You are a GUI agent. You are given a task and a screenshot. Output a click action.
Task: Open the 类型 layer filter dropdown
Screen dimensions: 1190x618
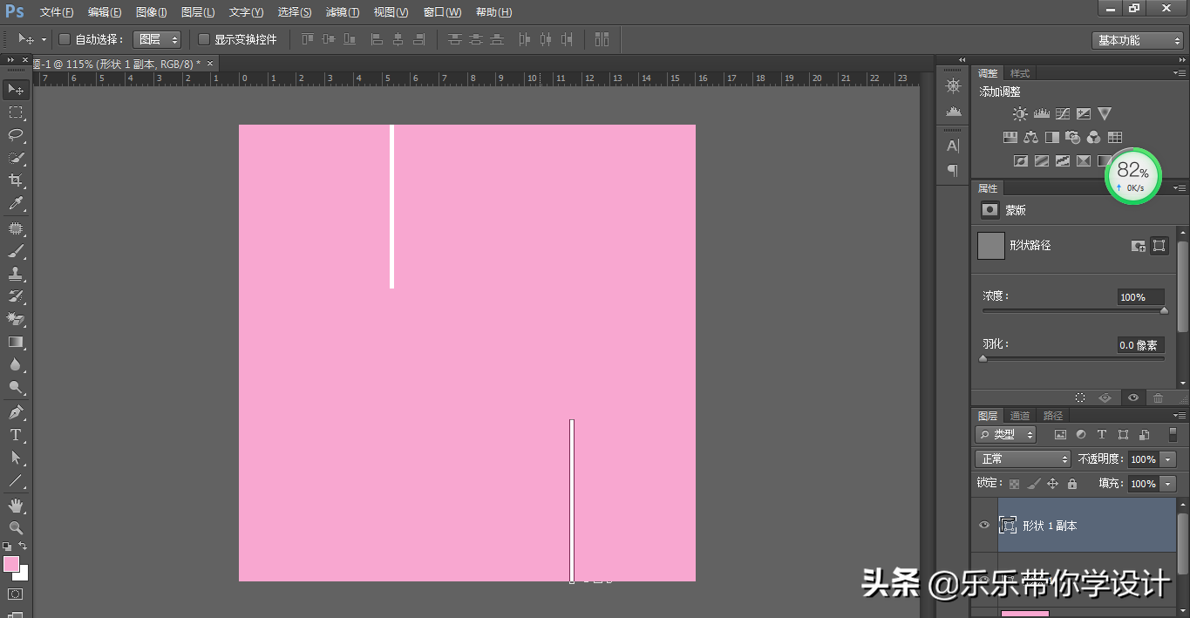(x=1005, y=434)
